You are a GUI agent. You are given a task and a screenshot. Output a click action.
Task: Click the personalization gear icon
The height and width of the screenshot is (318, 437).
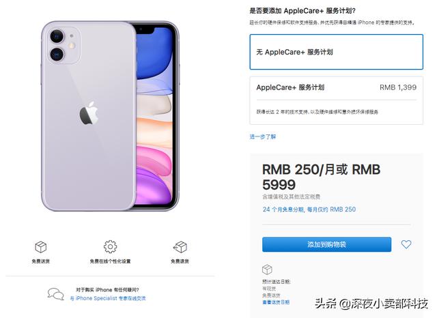click(111, 246)
